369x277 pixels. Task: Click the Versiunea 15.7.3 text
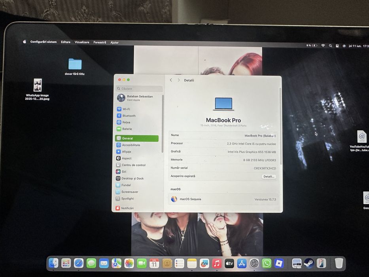[x=265, y=199]
